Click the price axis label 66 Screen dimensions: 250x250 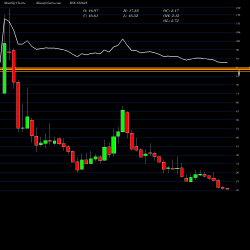click(238, 102)
